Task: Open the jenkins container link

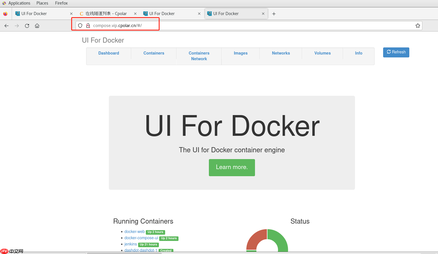Action: 130,244
